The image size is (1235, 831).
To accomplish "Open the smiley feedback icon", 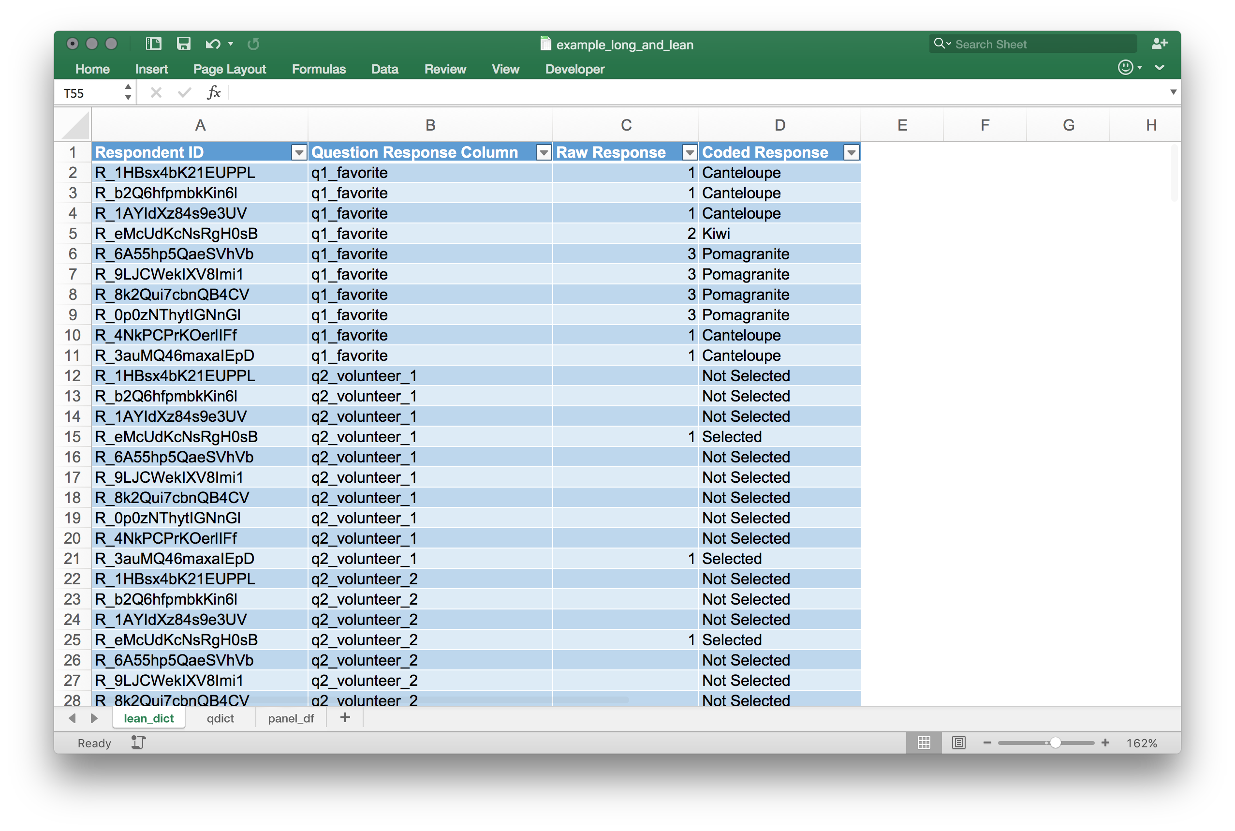I will [x=1126, y=67].
